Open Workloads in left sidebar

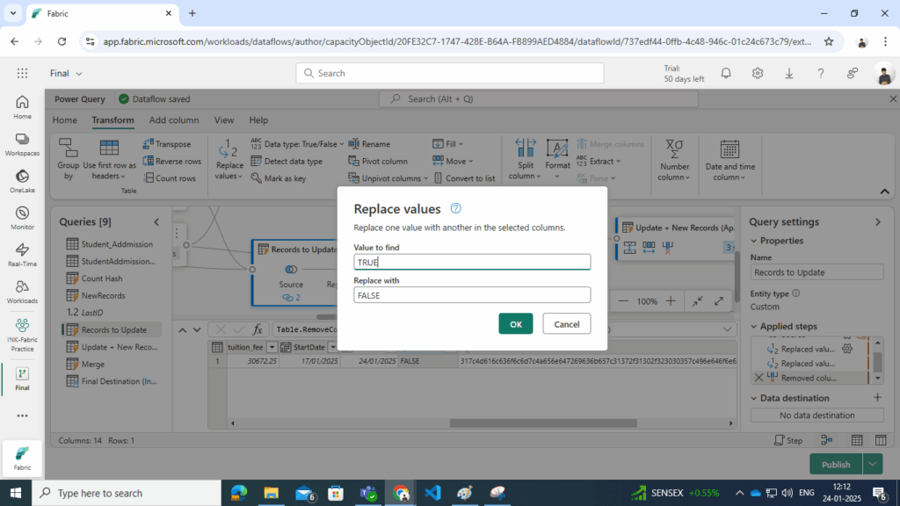[x=22, y=292]
